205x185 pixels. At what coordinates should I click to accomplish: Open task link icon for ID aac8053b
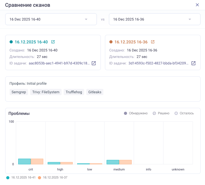(x=94, y=63)
